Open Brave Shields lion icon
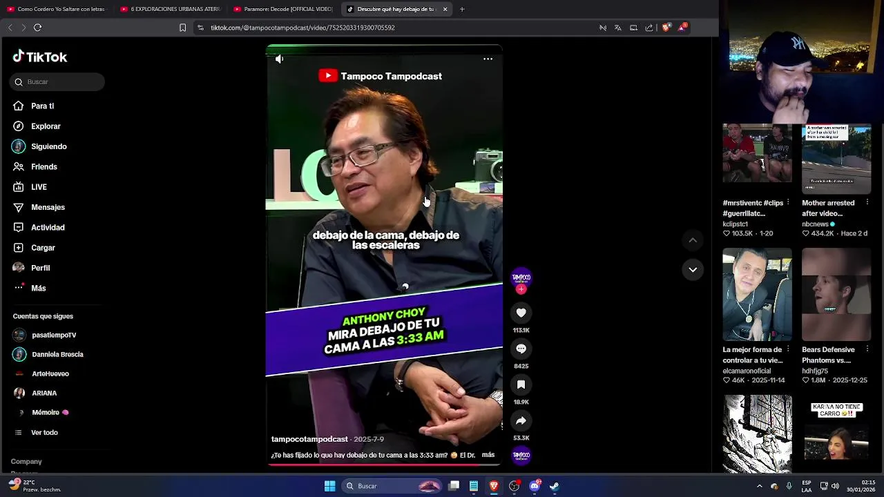Image resolution: width=884 pixels, height=497 pixels. click(x=666, y=28)
